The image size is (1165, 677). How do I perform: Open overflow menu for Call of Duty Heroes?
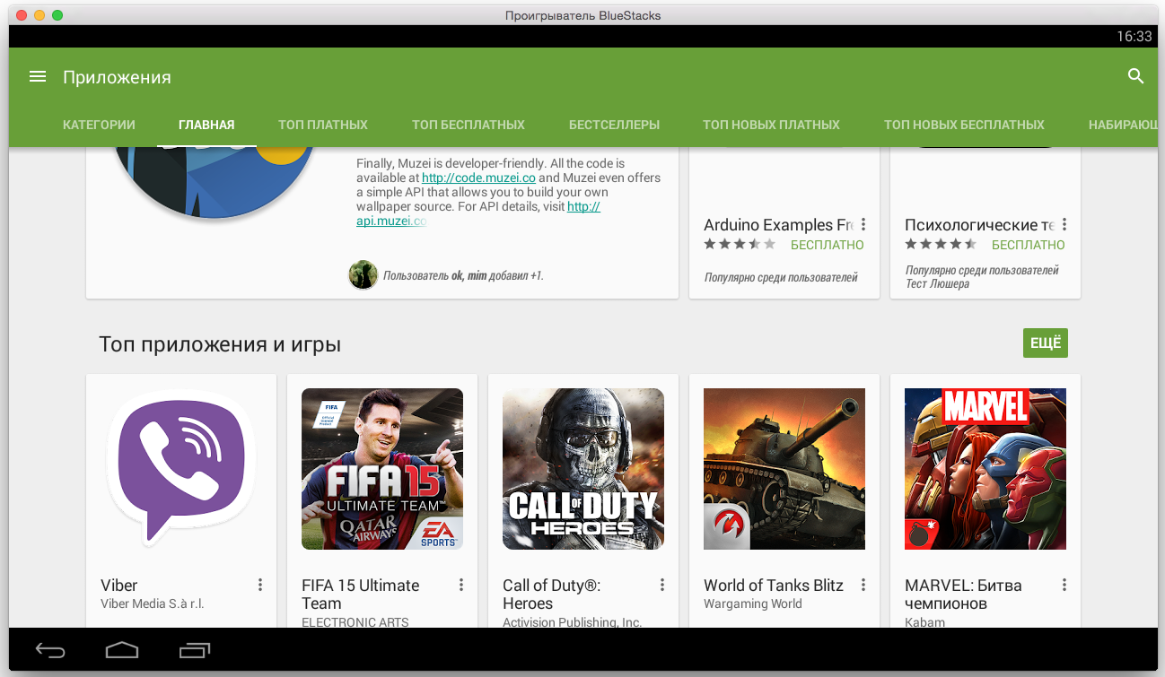tap(662, 585)
